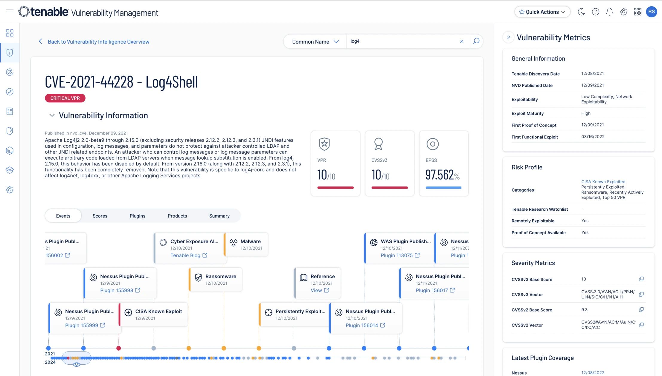
Task: Open Plugin 155998 link
Action: pos(120,290)
